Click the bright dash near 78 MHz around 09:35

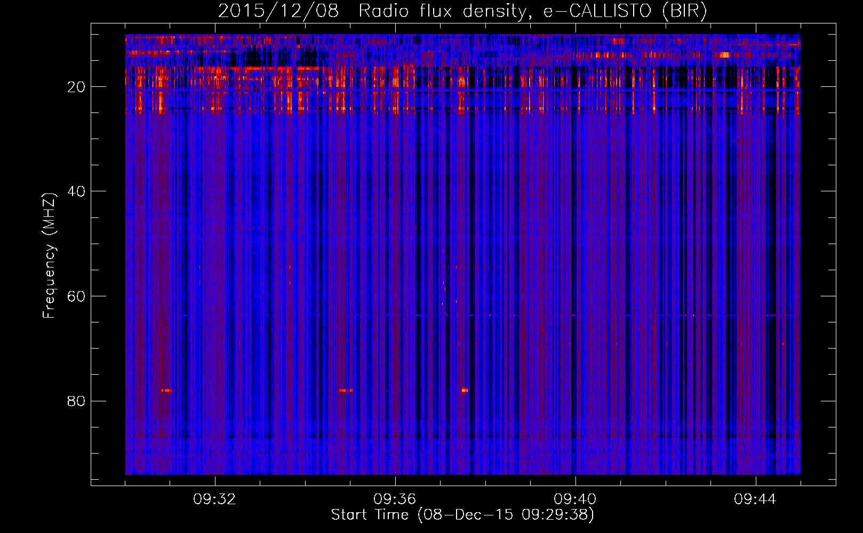pos(346,391)
